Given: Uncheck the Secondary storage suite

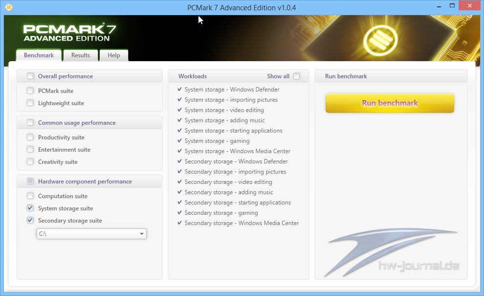Looking at the screenshot, I should [30, 220].
